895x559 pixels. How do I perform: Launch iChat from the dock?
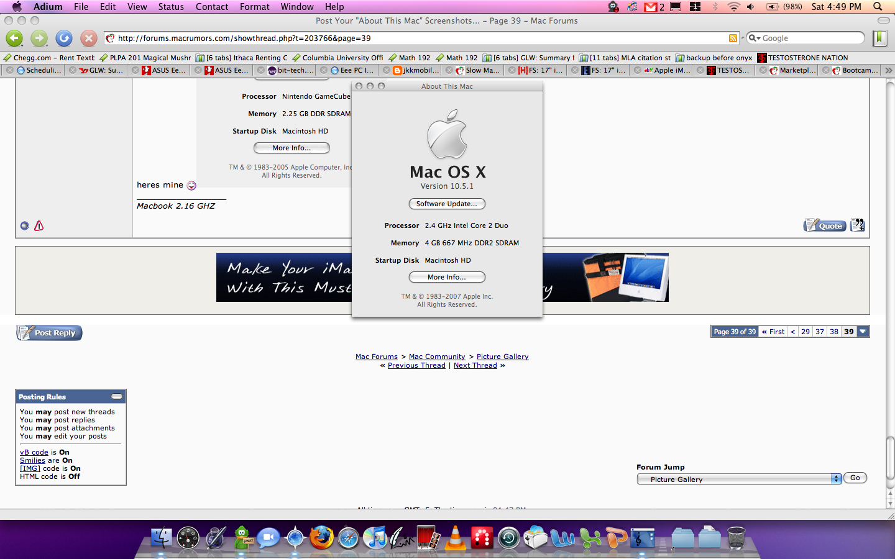tap(268, 538)
